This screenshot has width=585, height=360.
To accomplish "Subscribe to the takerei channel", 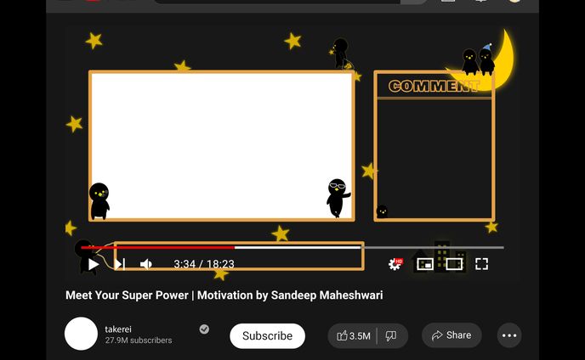I will click(267, 335).
